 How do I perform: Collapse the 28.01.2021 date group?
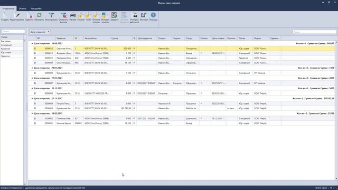tap(32, 68)
